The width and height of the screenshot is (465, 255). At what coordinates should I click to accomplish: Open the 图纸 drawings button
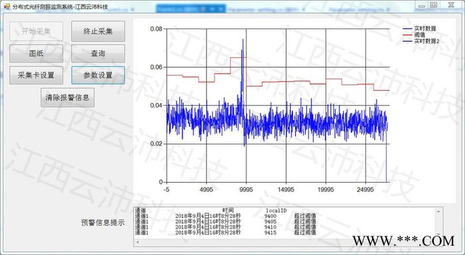(36, 53)
